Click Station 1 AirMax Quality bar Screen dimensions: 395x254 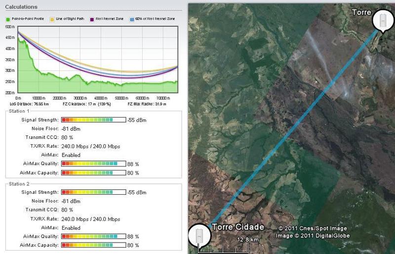coord(94,164)
